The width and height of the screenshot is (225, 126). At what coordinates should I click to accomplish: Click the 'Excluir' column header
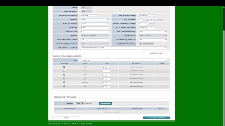click(161, 109)
